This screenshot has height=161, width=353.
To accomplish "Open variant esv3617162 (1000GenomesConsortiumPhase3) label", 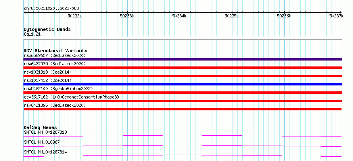I will click(x=71, y=97).
